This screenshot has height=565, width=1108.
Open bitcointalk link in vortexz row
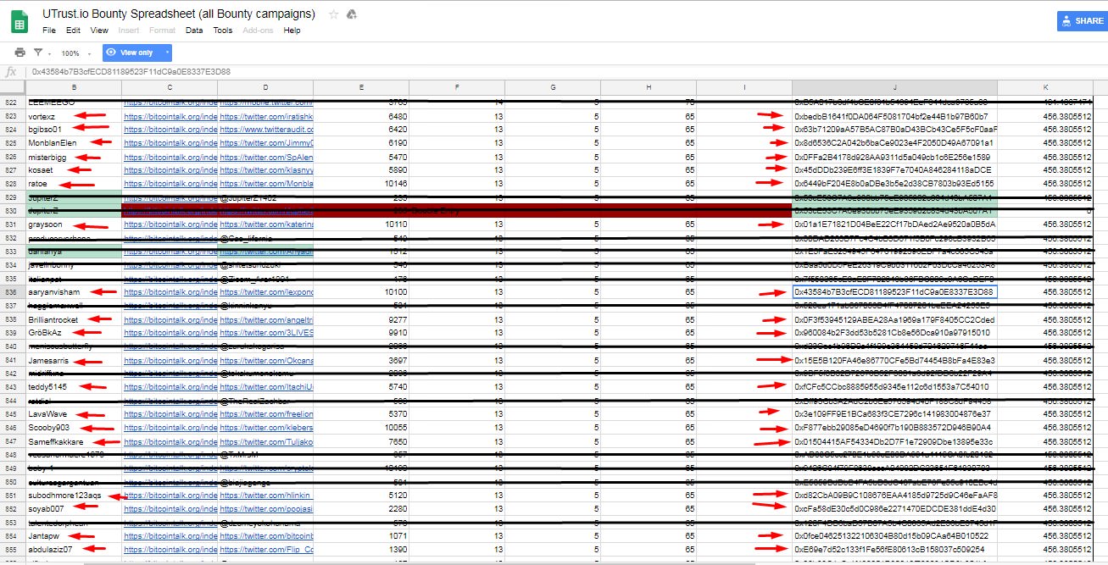pyautogui.click(x=170, y=116)
